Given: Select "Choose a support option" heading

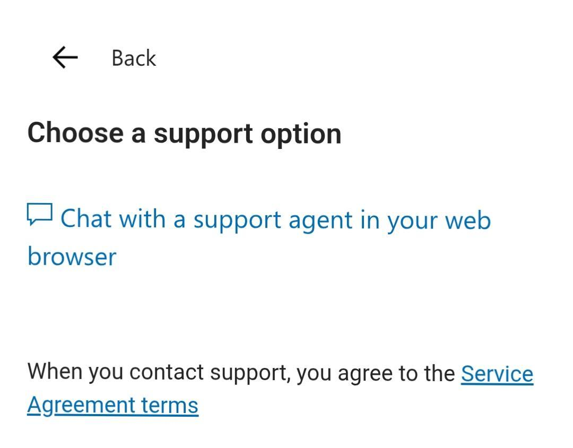Looking at the screenshot, I should 184,134.
